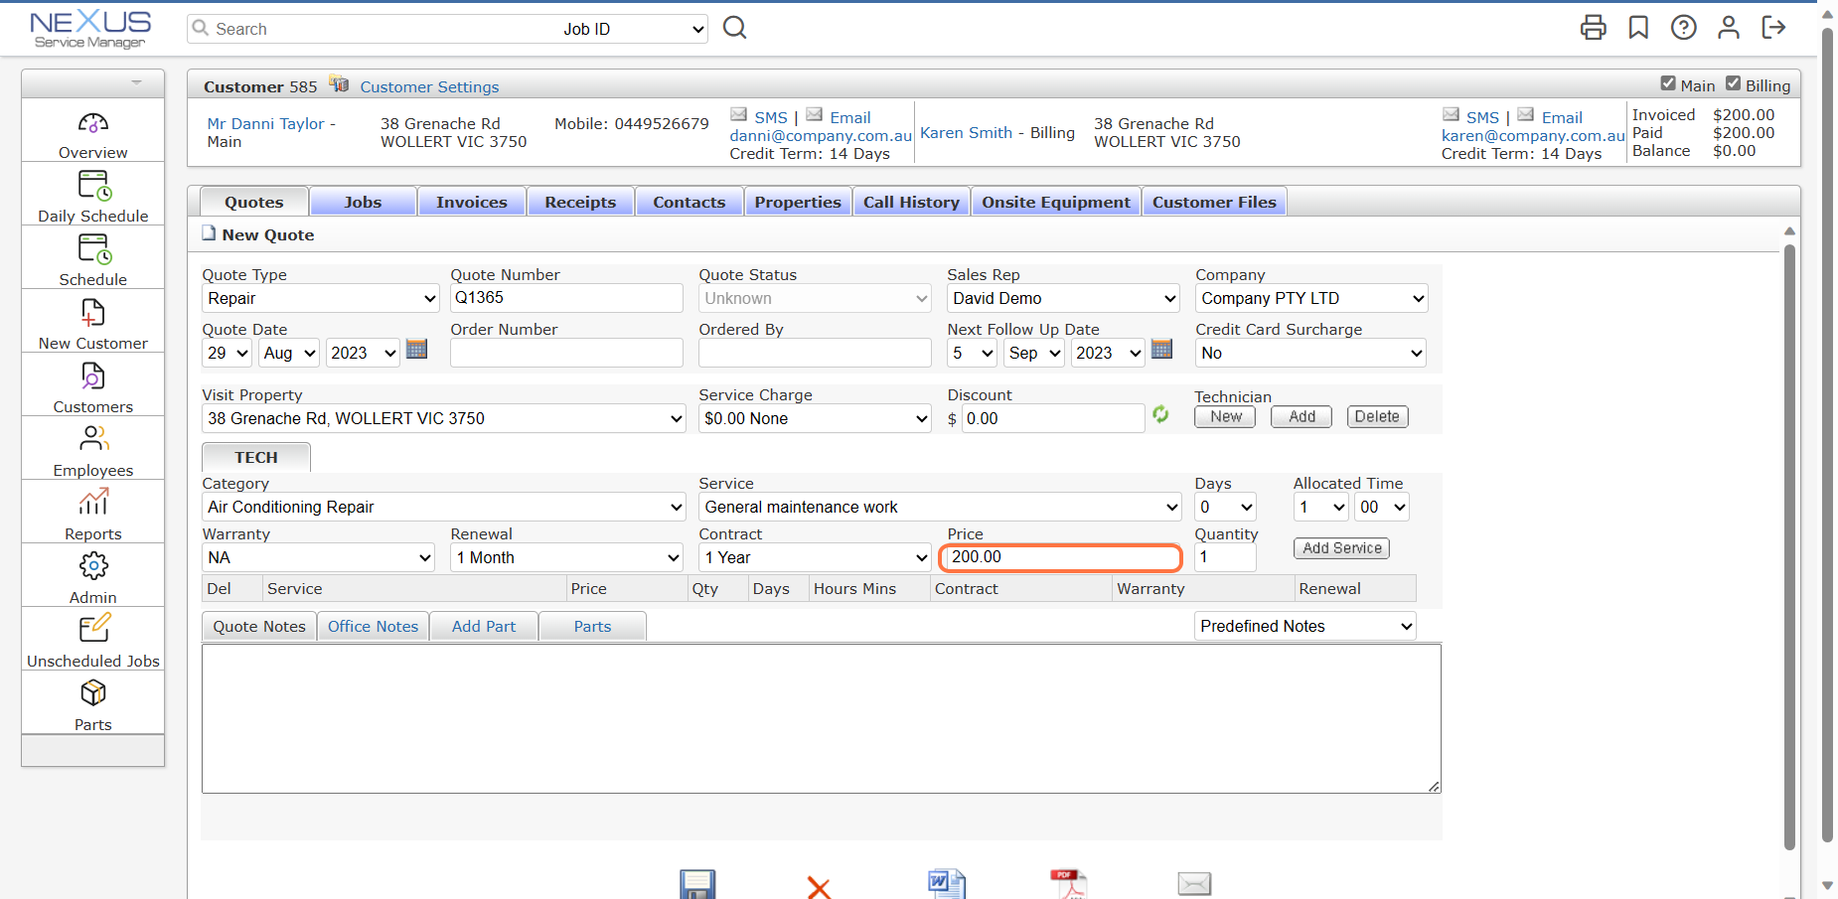Image resolution: width=1838 pixels, height=899 pixels.
Task: Open Parts in the sidebar
Action: [x=93, y=706]
